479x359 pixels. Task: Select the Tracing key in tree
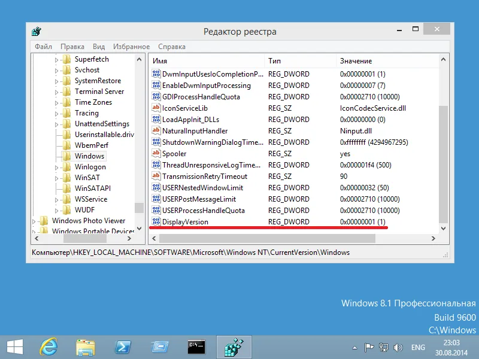87,113
